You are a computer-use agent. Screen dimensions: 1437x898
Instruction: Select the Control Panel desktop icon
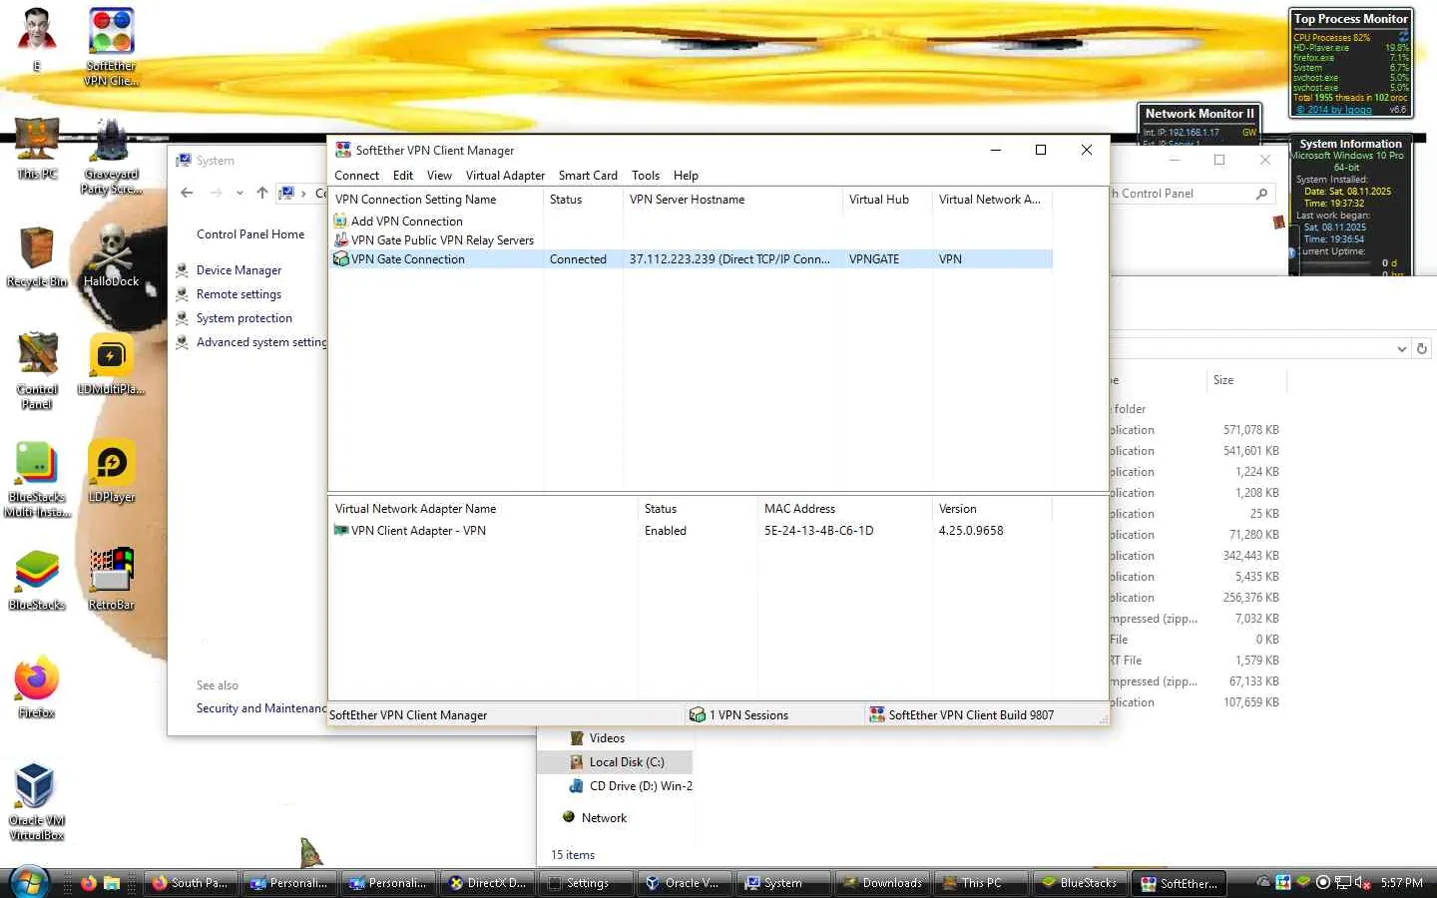[37, 370]
